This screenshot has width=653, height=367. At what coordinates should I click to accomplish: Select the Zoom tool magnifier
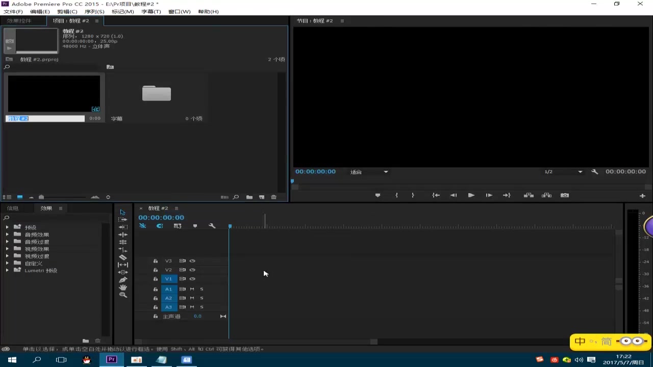(x=122, y=295)
